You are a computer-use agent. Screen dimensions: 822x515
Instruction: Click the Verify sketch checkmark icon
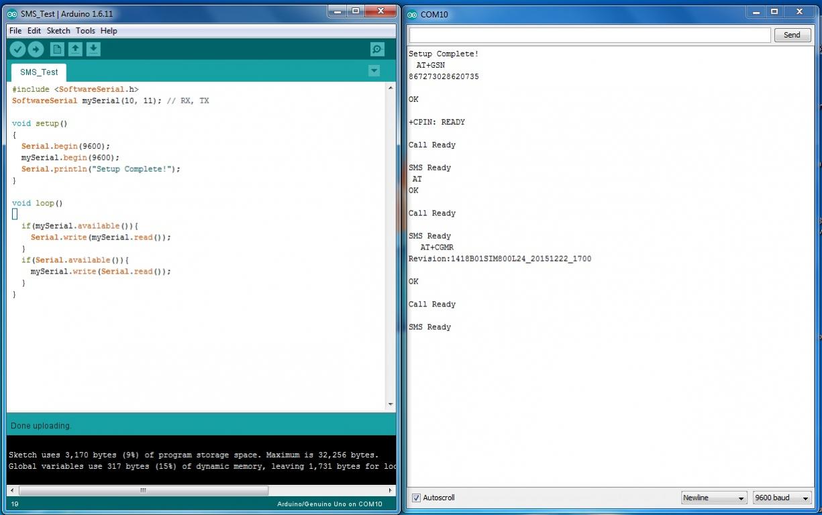pyautogui.click(x=17, y=49)
